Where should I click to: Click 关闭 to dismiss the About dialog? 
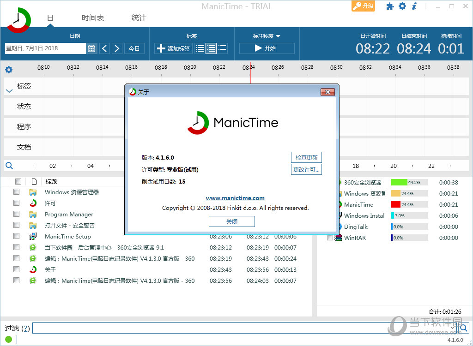232,221
